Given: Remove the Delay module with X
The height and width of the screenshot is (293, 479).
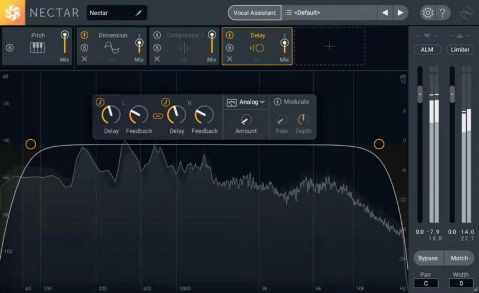Looking at the screenshot, I should (230, 59).
